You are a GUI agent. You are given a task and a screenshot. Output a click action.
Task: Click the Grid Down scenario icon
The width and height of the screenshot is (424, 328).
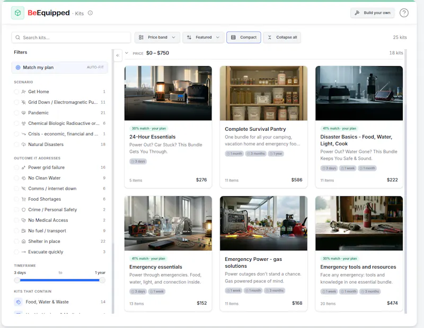pyautogui.click(x=23, y=102)
